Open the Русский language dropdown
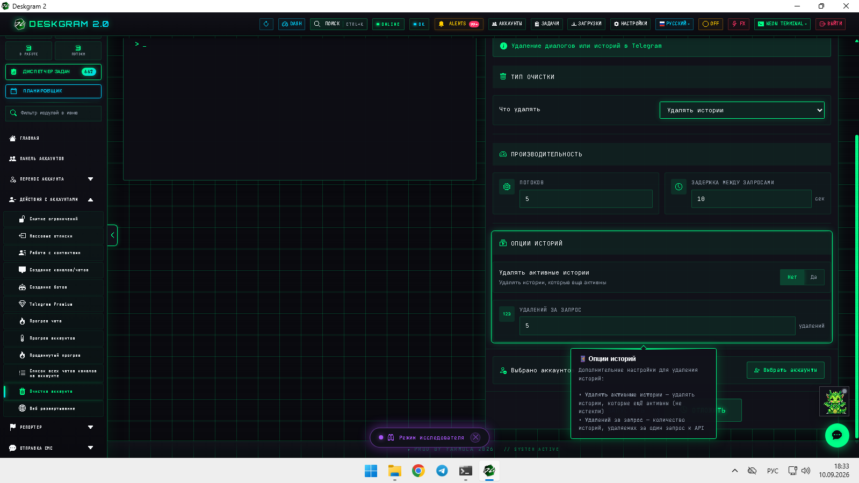 click(x=675, y=24)
